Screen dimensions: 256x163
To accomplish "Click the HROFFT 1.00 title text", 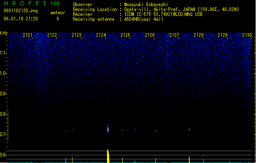I will point(32,3).
